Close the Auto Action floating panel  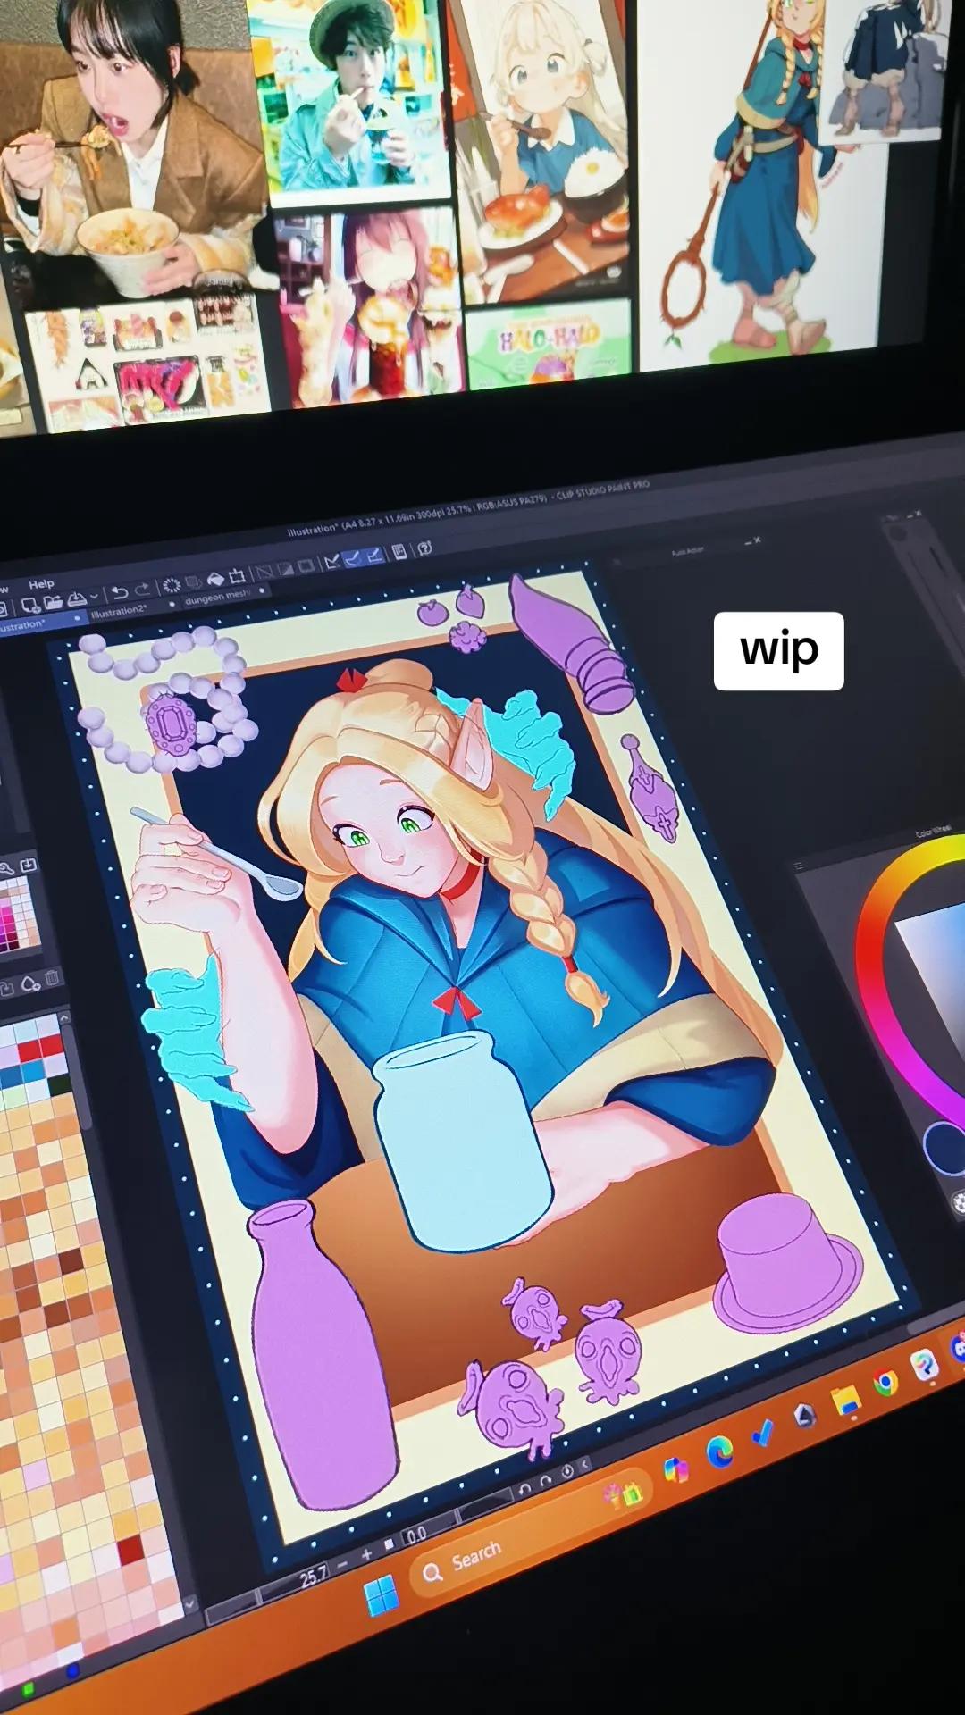pos(757,540)
